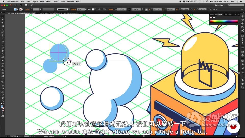Select the Gradient tool
The image size is (245, 138).
[x=3, y=76]
